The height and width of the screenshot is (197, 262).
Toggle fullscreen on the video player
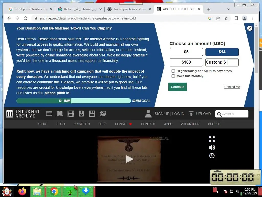(212, 139)
